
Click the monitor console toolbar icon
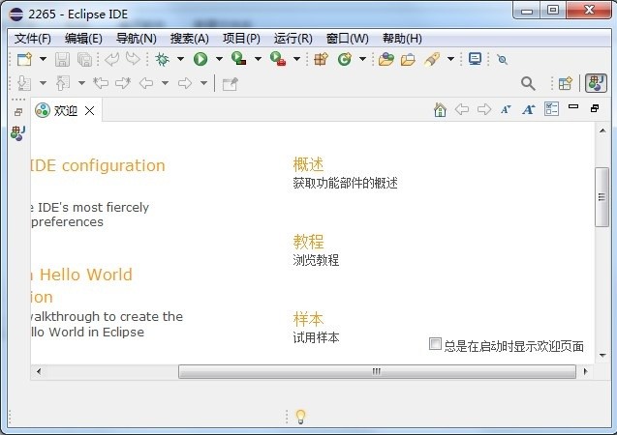coord(475,59)
